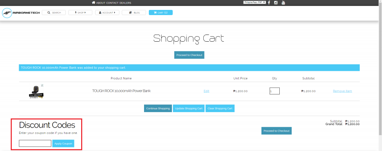Image resolution: width=382 pixels, height=151 pixels.
Task: Click the Product Name column header
Action: click(x=121, y=79)
